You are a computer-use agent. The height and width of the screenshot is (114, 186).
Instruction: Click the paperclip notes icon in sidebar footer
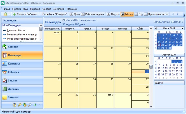(14, 105)
